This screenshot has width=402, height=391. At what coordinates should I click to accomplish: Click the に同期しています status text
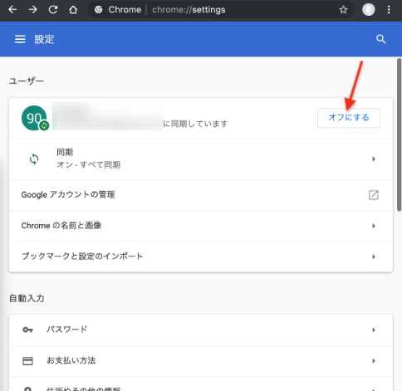tap(196, 124)
